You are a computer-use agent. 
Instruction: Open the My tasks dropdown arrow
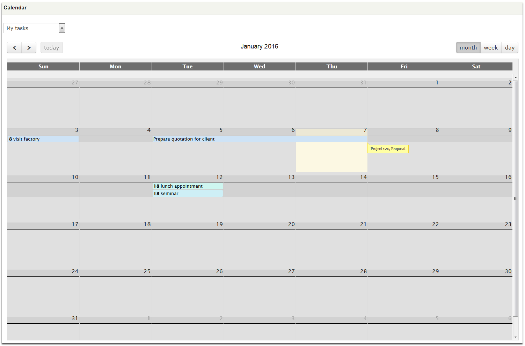[62, 28]
